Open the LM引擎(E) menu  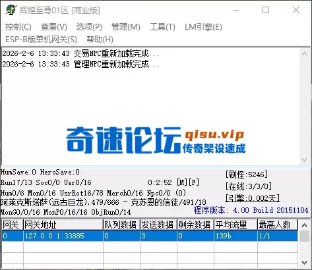click(203, 27)
